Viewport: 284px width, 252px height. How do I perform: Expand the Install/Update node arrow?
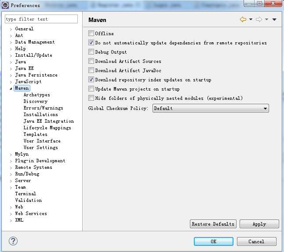(x=11, y=55)
